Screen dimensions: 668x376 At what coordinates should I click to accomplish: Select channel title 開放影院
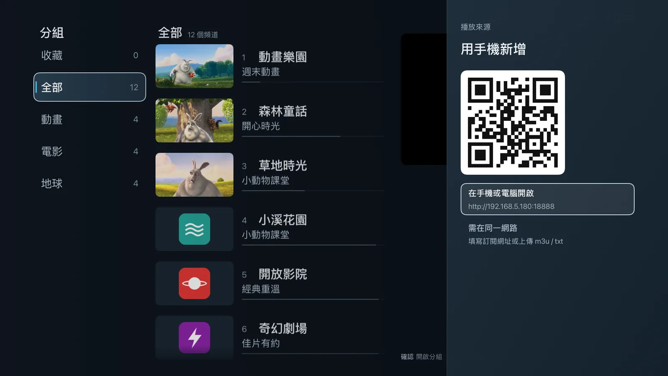[x=283, y=274]
